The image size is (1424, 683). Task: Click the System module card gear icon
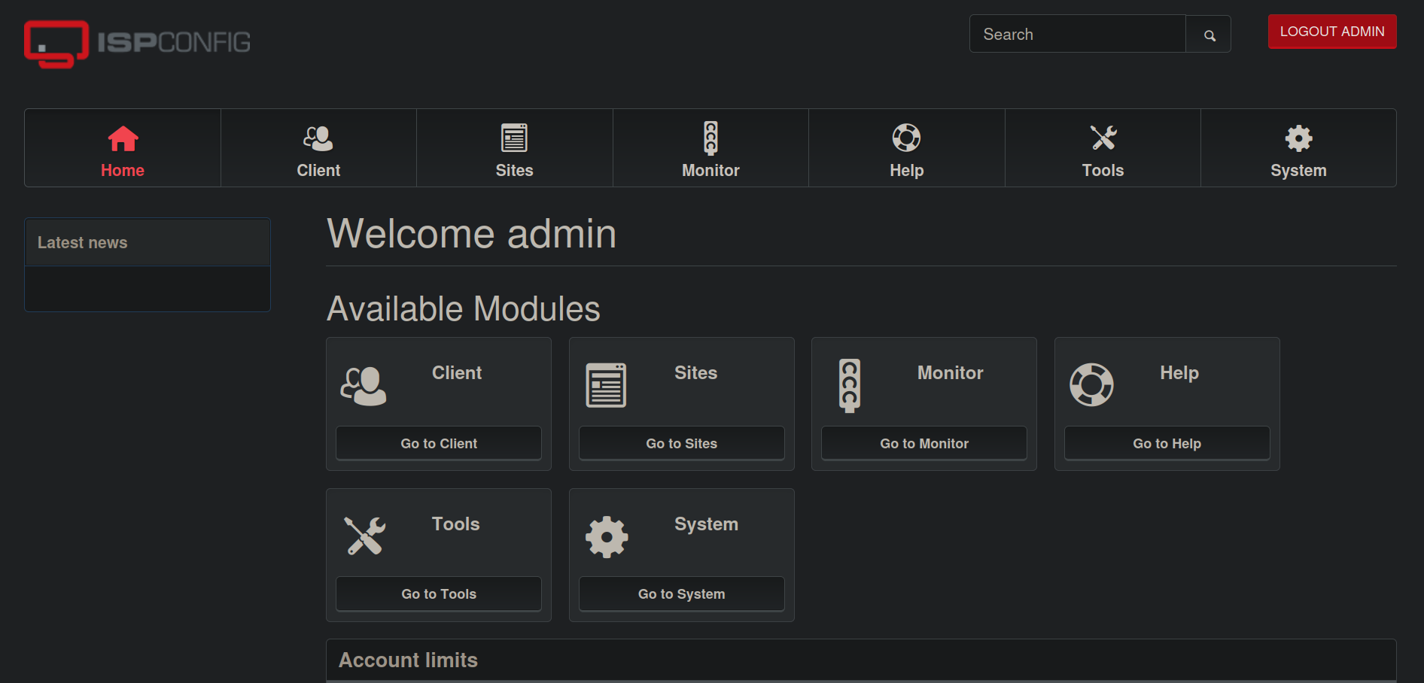tap(607, 536)
